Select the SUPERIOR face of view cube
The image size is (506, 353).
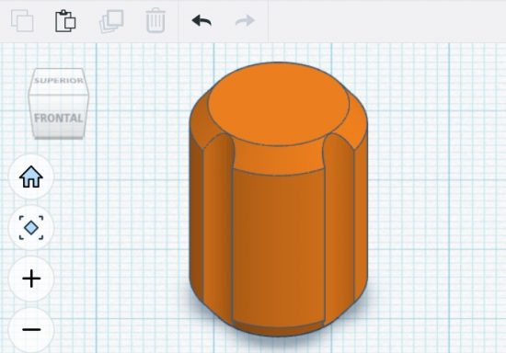point(58,81)
